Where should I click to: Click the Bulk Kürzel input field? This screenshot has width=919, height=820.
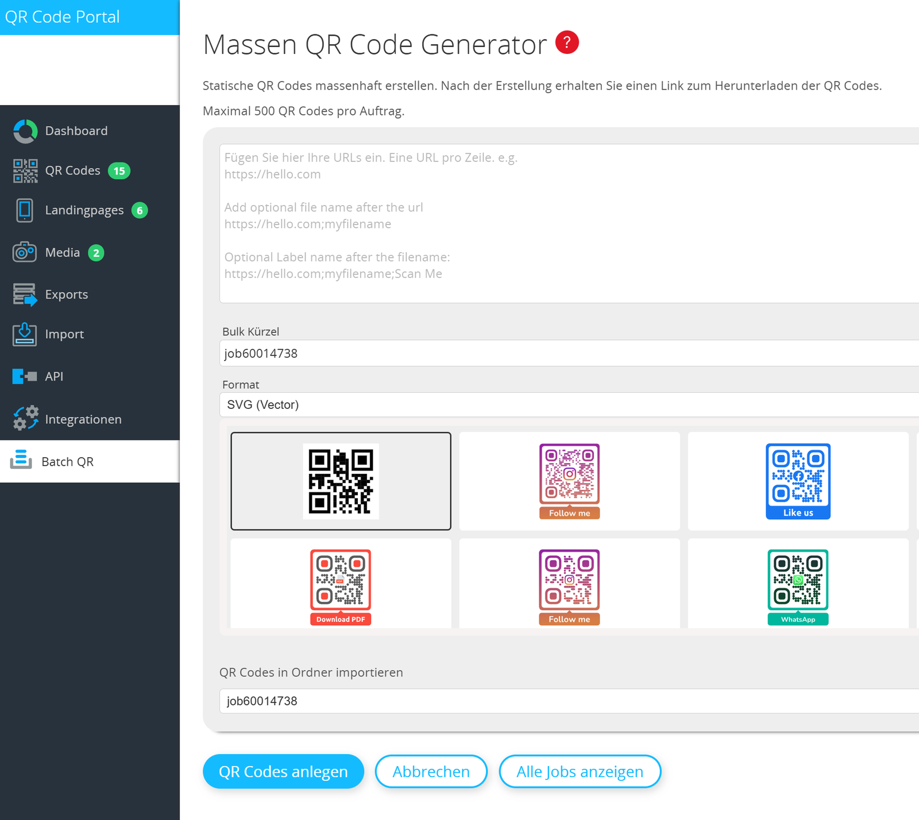(x=517, y=353)
